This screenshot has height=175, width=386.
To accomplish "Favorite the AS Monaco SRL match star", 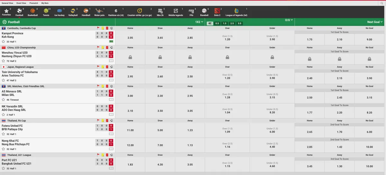I will coord(4,100).
